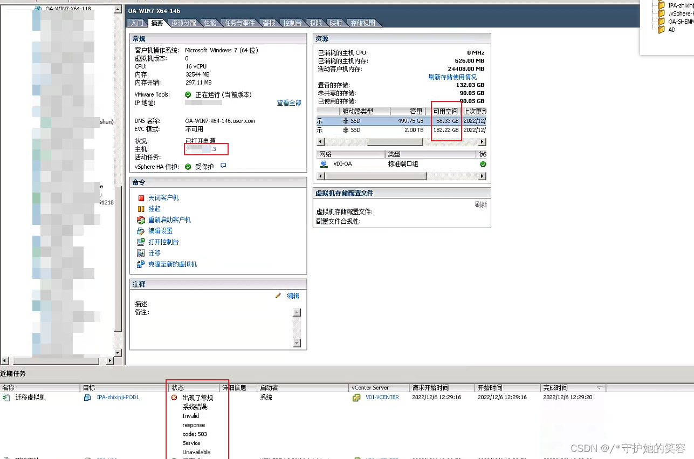Click the datastore list right scroll arrow
The image size is (694, 459).
click(x=482, y=142)
